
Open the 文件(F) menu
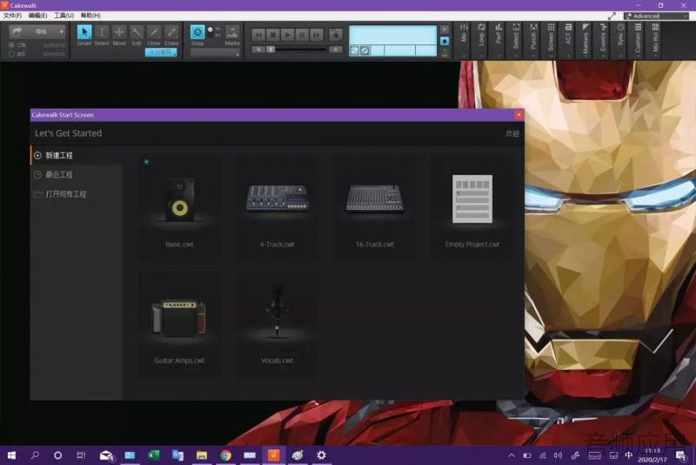pos(12,16)
